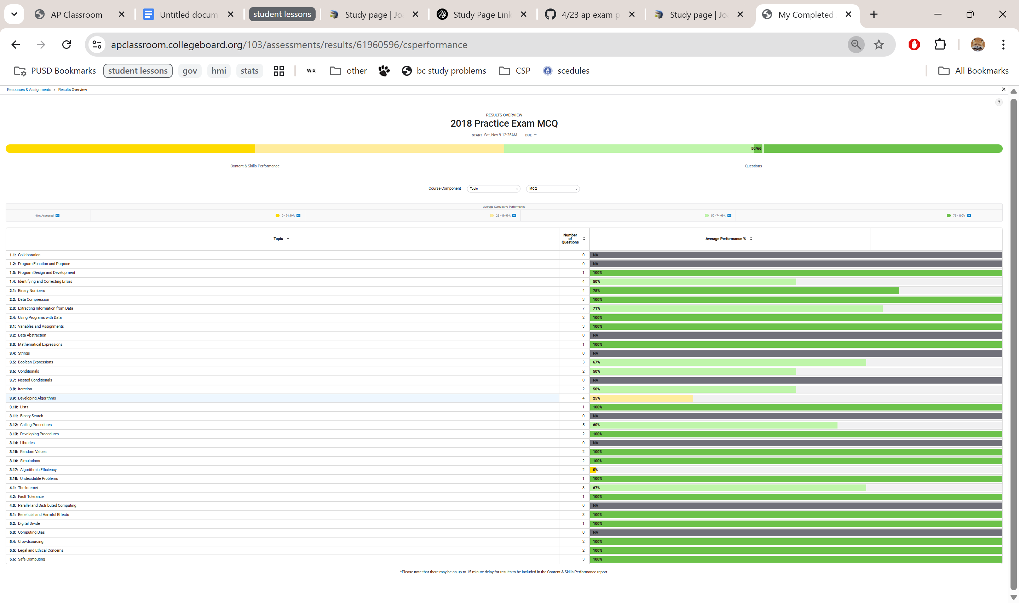Close the 4/23 ap exam GitHub tab
The height and width of the screenshot is (603, 1019).
coord(632,15)
